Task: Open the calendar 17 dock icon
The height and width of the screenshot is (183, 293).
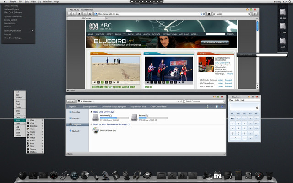Action: pos(217,175)
